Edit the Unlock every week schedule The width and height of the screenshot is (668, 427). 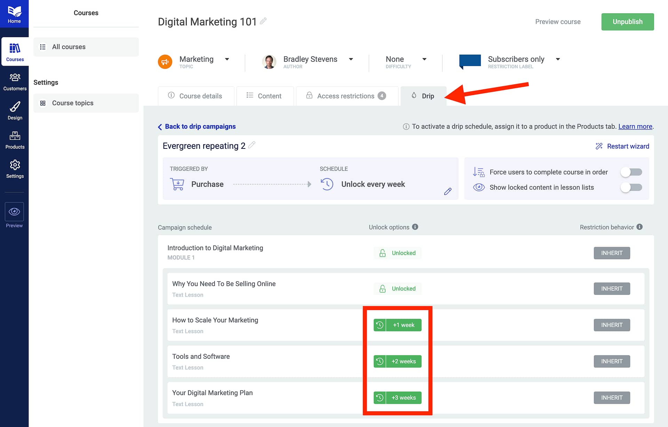(x=448, y=191)
